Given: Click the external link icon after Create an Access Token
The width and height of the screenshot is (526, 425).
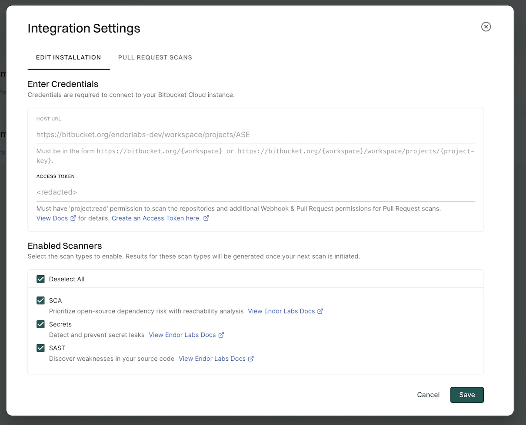Looking at the screenshot, I should 206,218.
